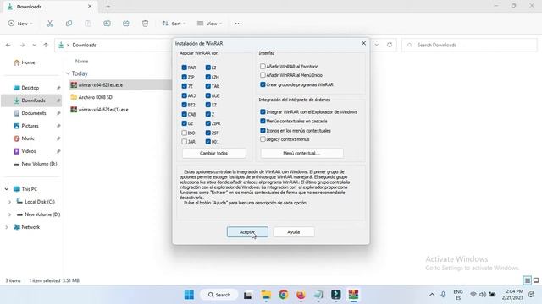Image resolution: width=542 pixels, height=304 pixels.
Task: Open recent locations dropdown arrow
Action: [34, 45]
